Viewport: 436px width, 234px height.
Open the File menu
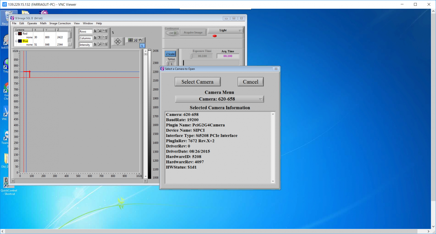point(14,23)
